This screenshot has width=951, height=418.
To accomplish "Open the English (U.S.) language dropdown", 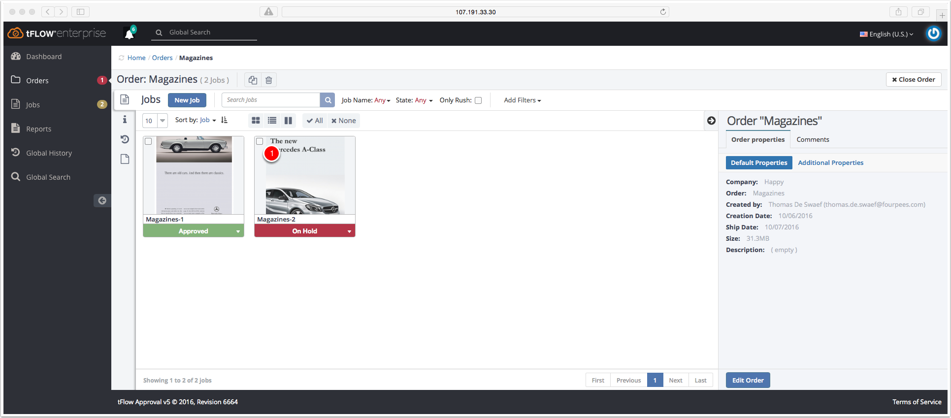I will click(x=887, y=34).
